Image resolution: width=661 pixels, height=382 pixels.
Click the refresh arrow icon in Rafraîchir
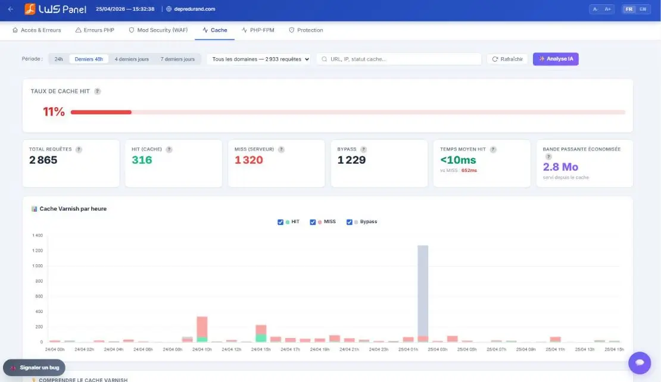click(x=495, y=60)
